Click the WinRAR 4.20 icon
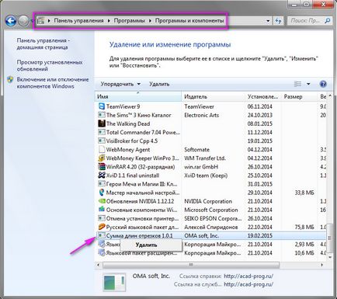The image size is (337, 299). point(102,167)
